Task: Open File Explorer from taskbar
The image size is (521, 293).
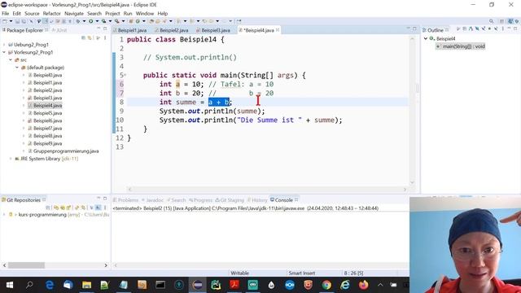Action: (86, 285)
